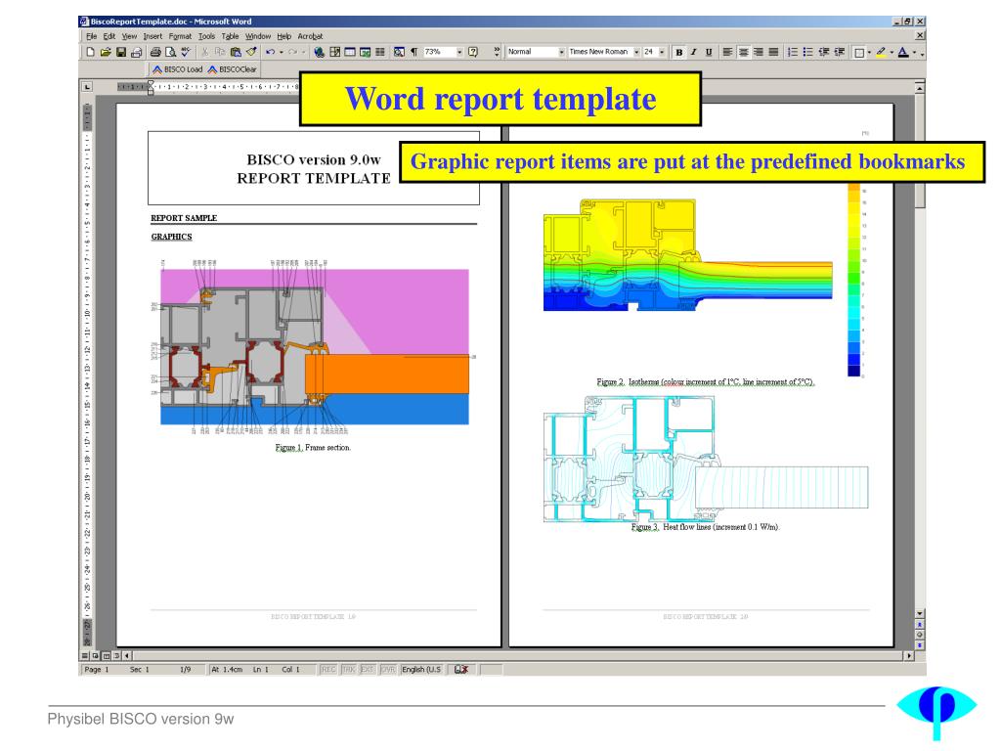Click the numbered list icon
Screen dimensions: 1001x751
click(793, 52)
